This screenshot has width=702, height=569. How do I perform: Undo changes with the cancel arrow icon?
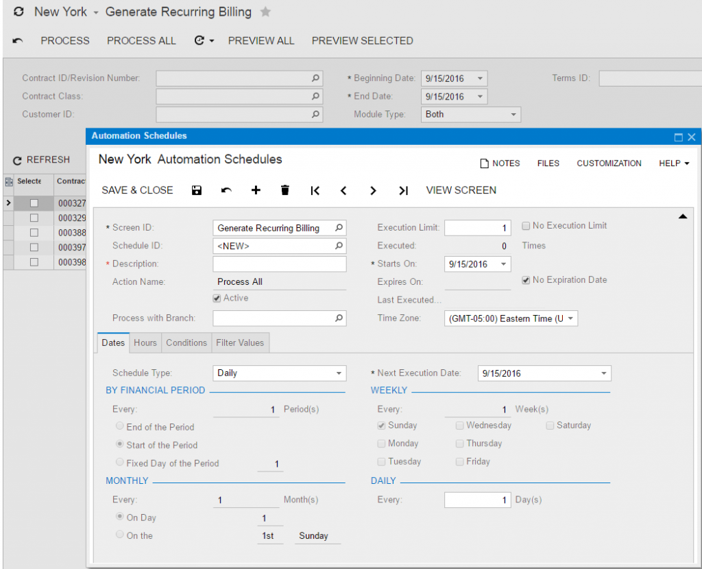pos(226,190)
